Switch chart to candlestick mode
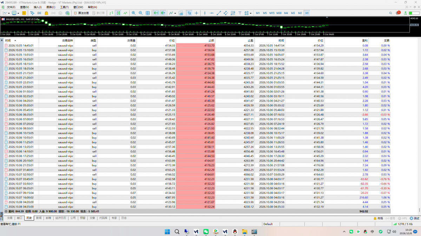The width and height of the screenshot is (421, 236). point(118,13)
